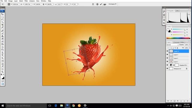Open the Workspace dropdown
This screenshot has width=192, height=108.
coord(112,4)
